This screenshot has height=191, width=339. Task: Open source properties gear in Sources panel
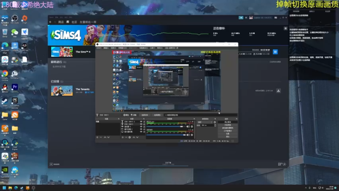(130, 137)
